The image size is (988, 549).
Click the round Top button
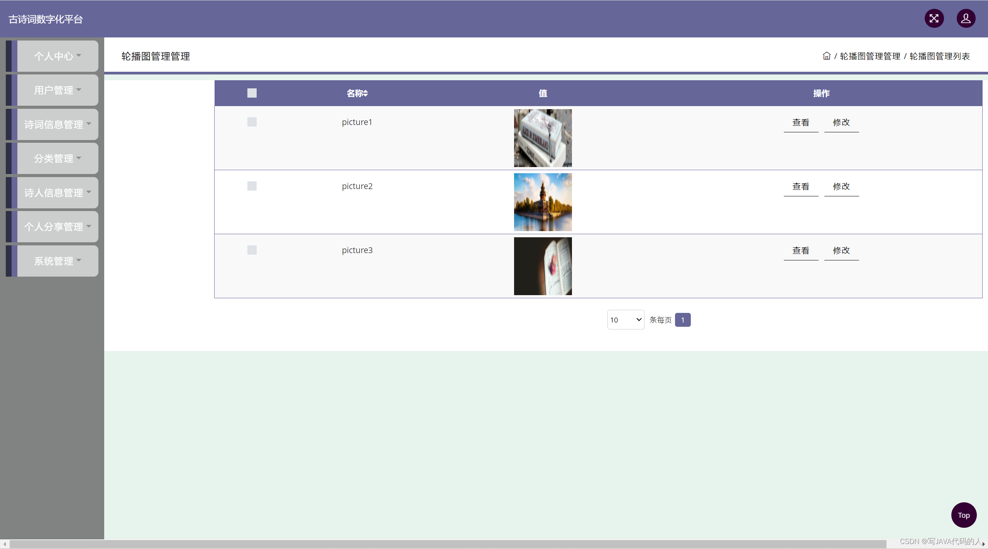click(x=964, y=515)
